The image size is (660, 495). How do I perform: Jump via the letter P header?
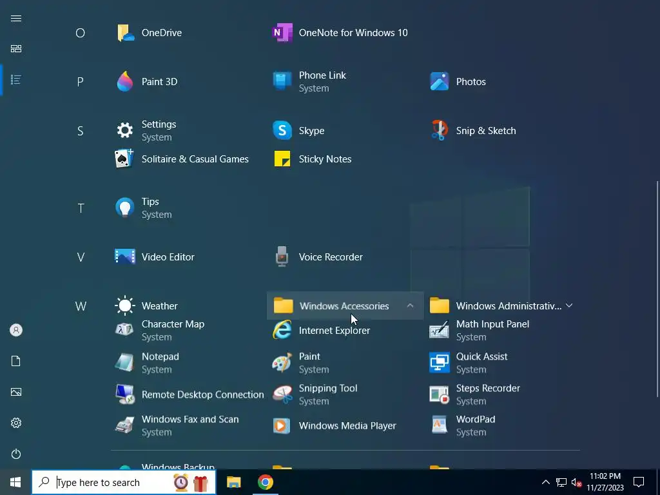(80, 82)
